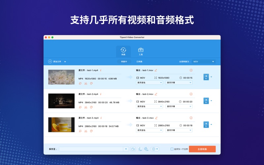The image size is (264, 165).
Task: Open the test-1.mp4 video thumbnail
Action: 61,77
